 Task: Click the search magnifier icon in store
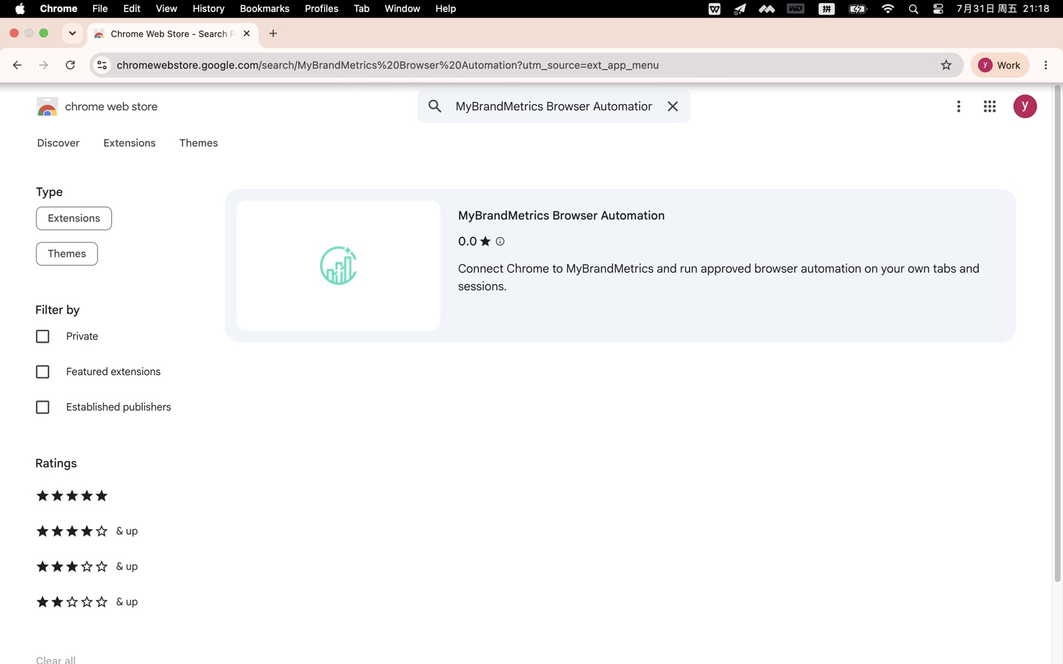click(x=435, y=106)
